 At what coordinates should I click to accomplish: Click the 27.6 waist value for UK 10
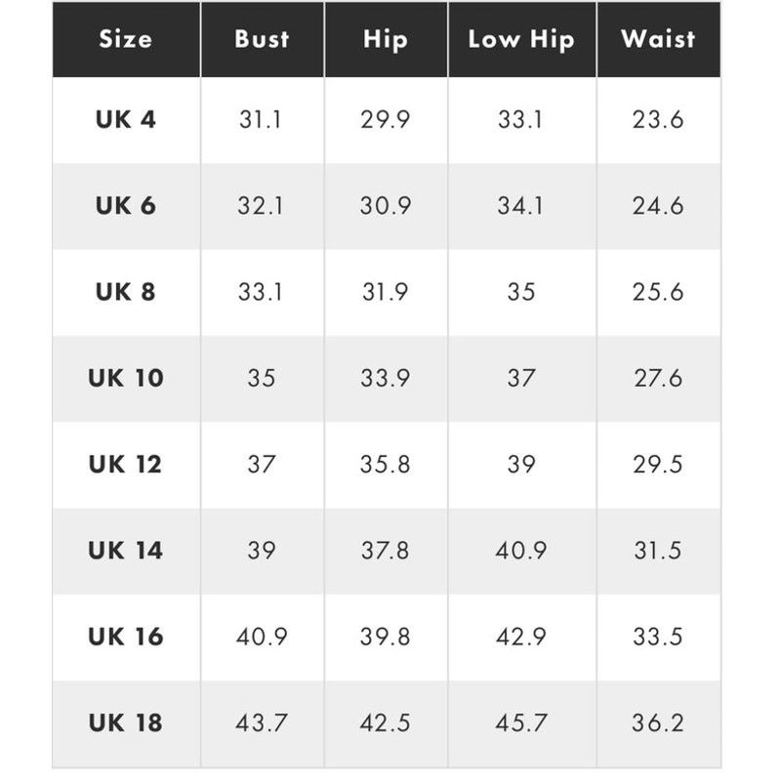[x=658, y=378]
